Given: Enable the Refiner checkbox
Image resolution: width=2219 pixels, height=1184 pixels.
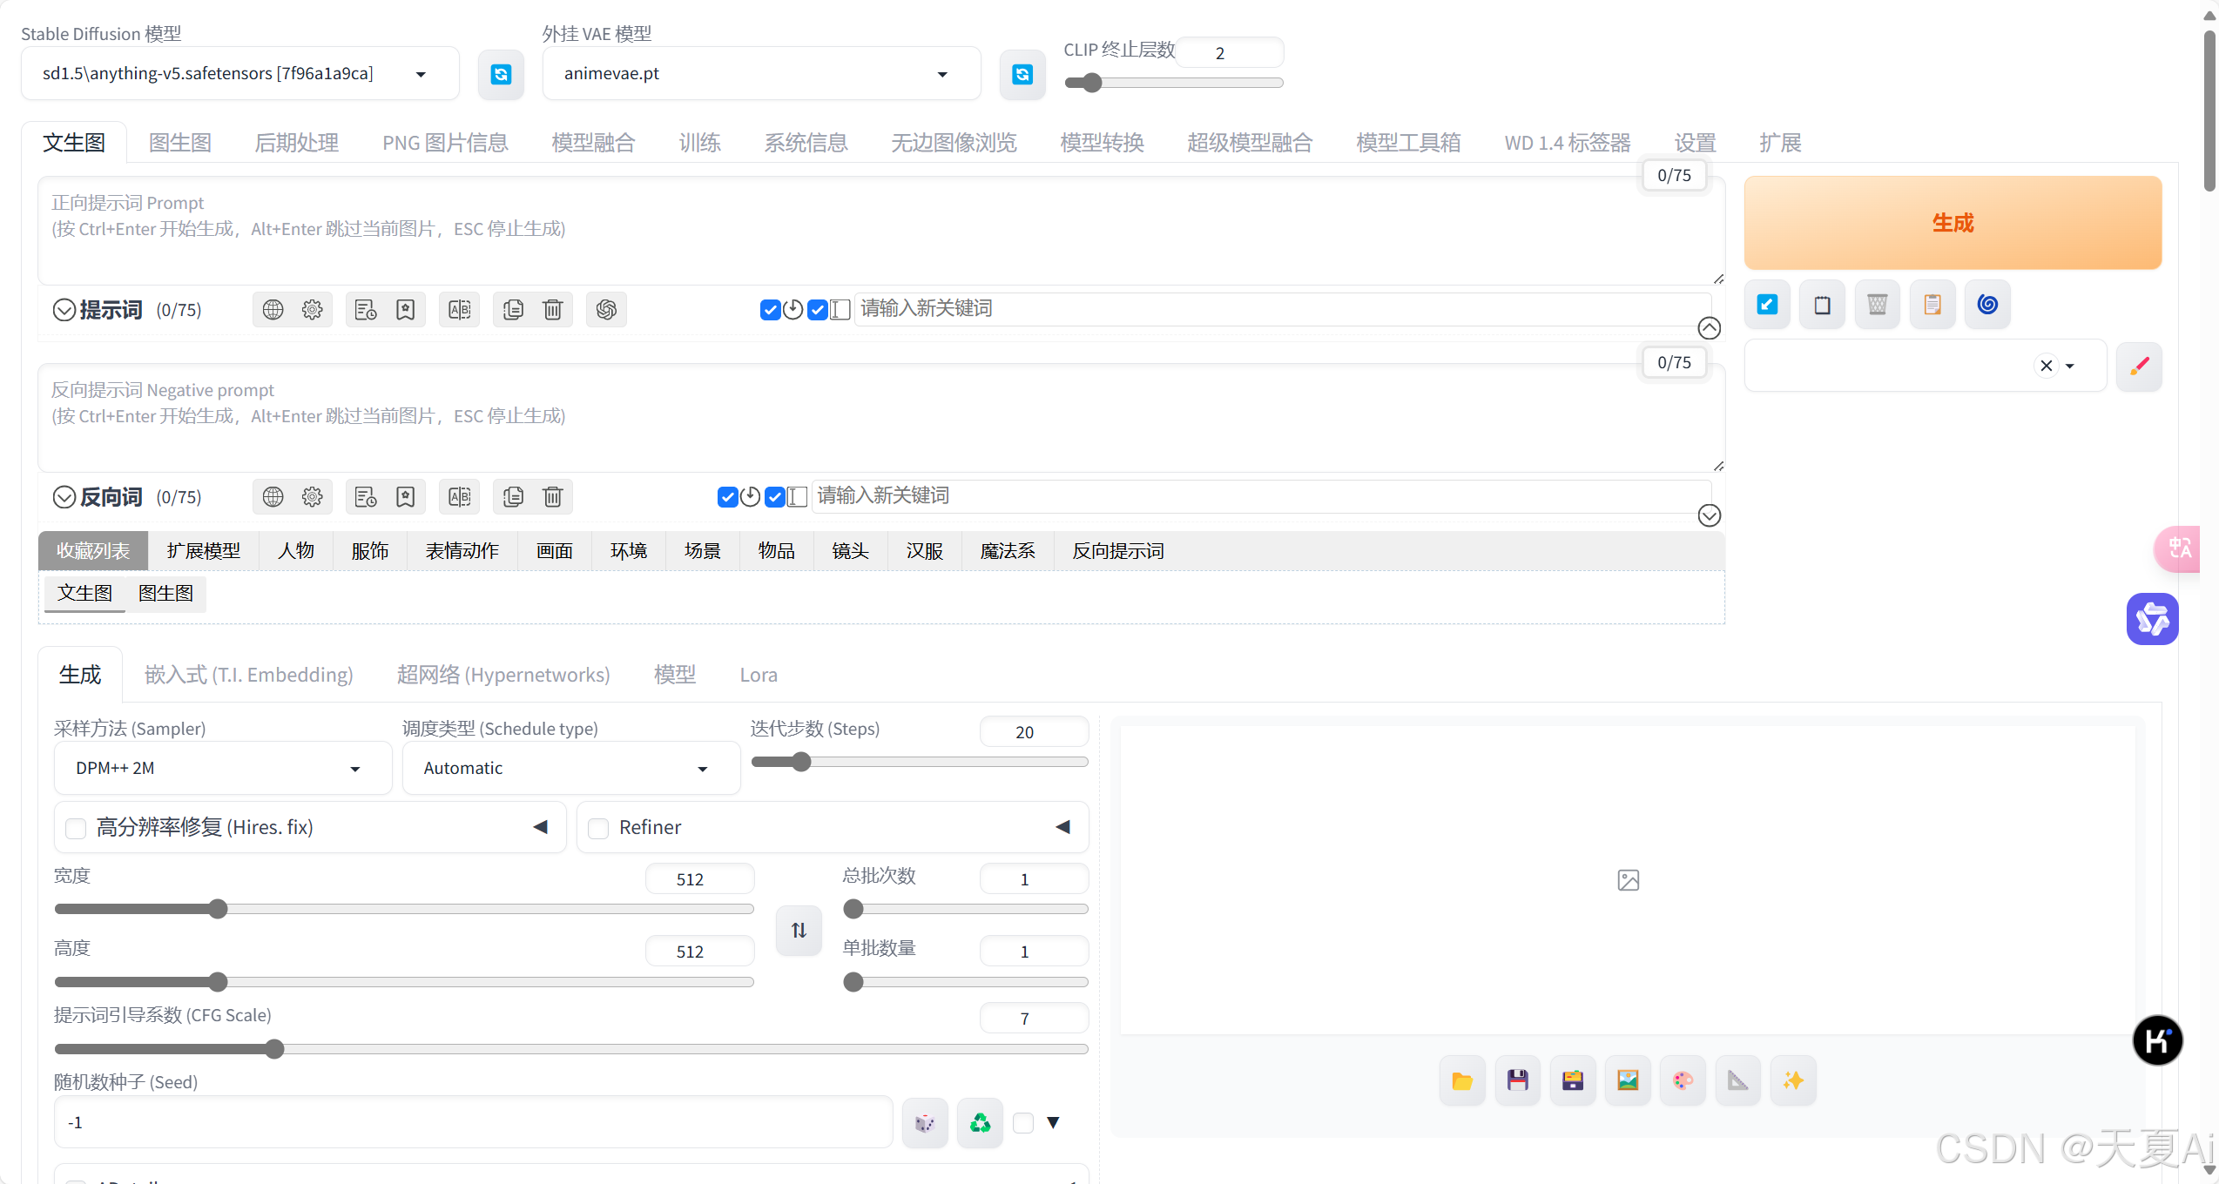Looking at the screenshot, I should pos(598,828).
